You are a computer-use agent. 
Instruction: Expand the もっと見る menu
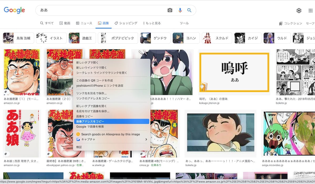(152, 23)
